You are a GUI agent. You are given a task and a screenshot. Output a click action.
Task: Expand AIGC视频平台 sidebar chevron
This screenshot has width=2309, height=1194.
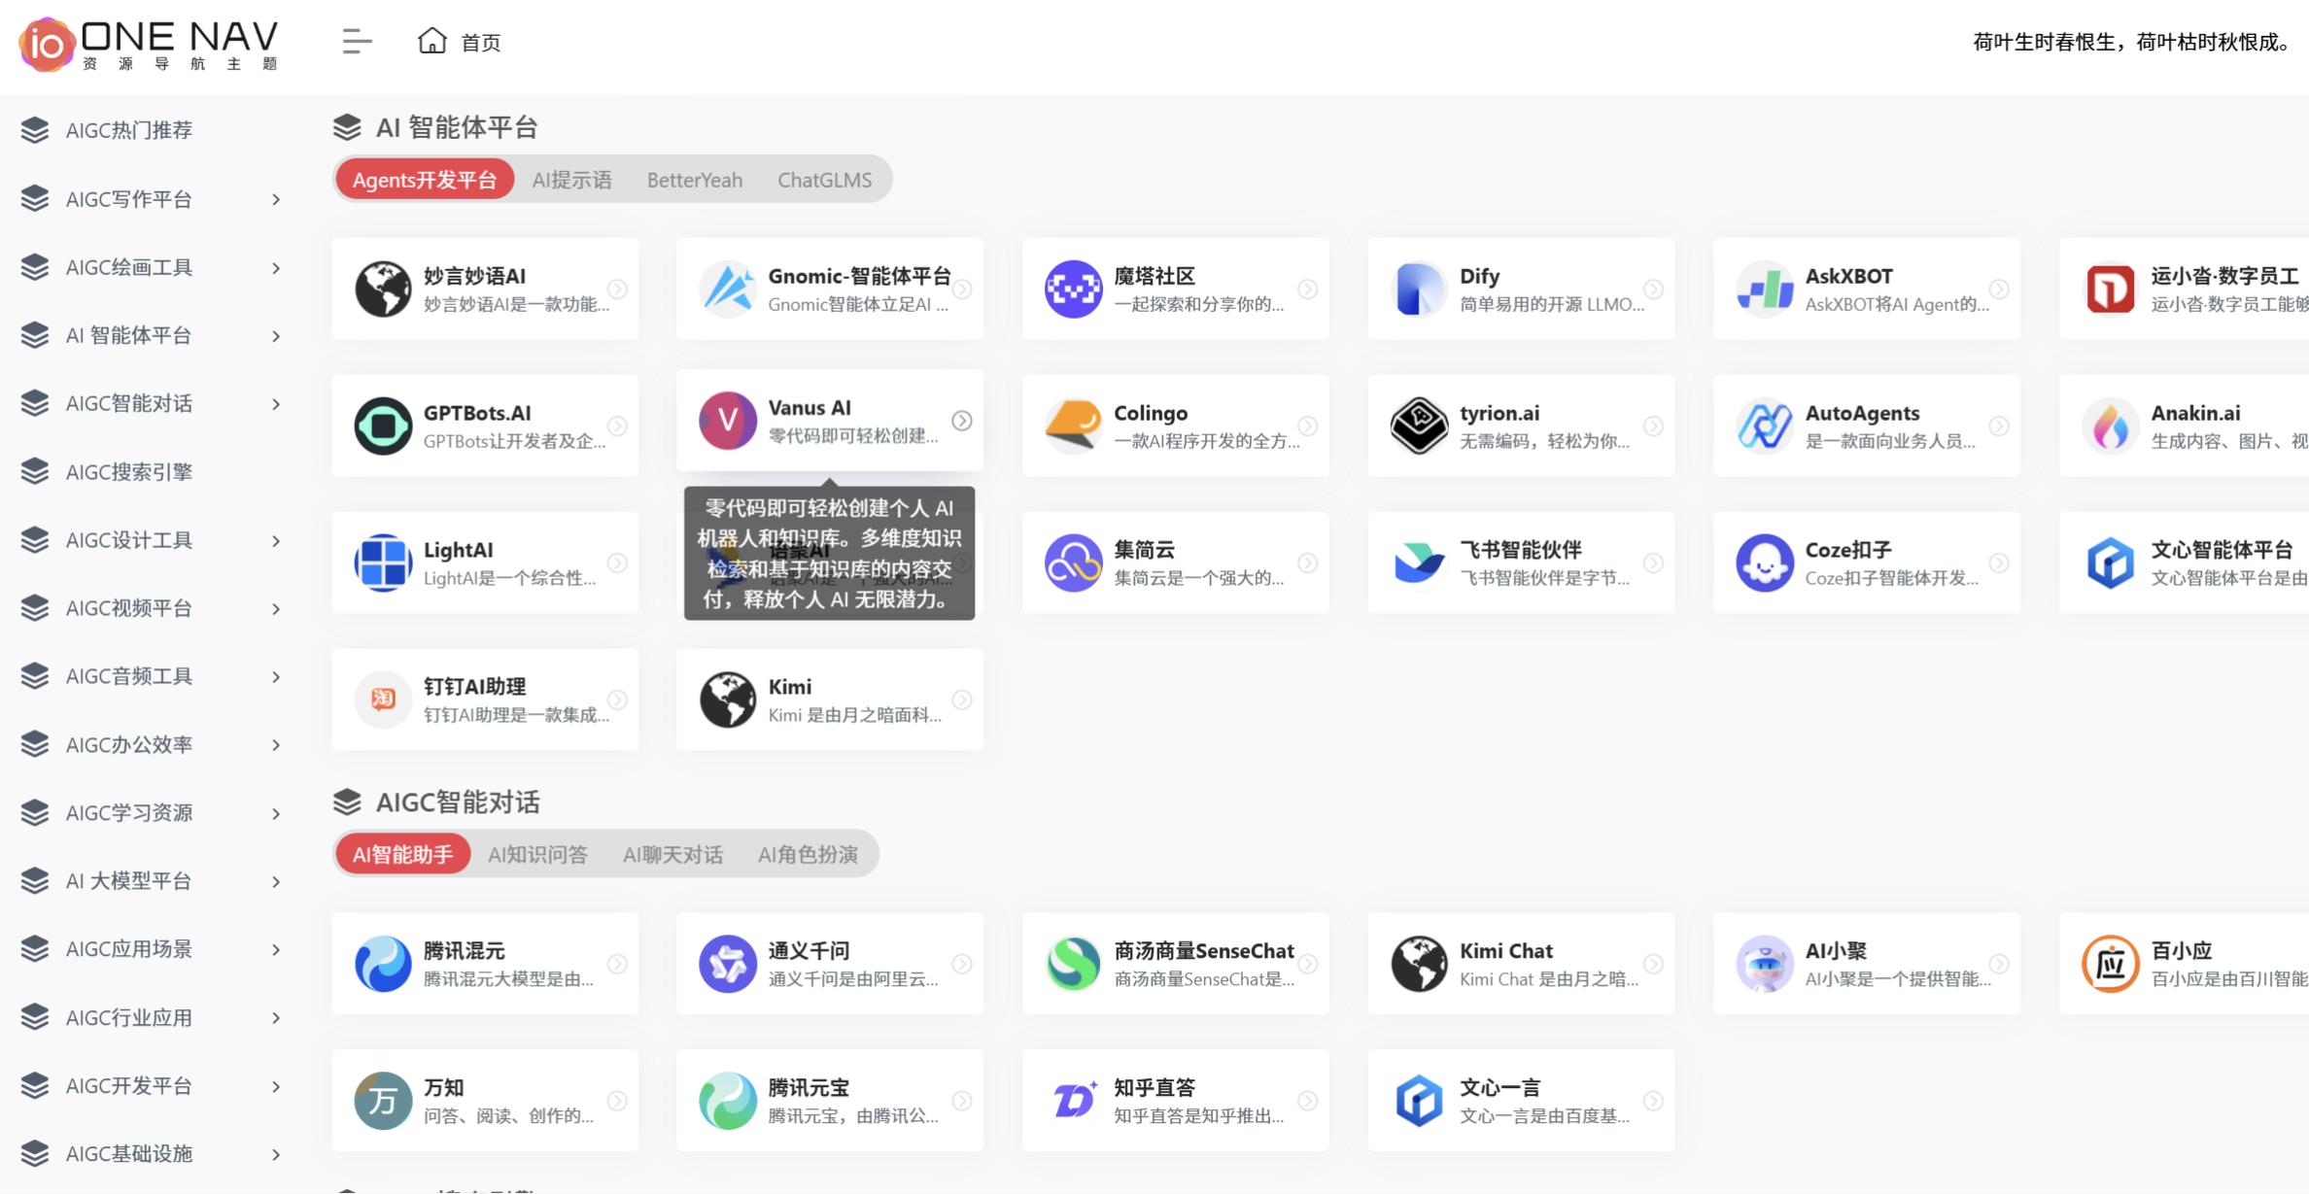276,609
